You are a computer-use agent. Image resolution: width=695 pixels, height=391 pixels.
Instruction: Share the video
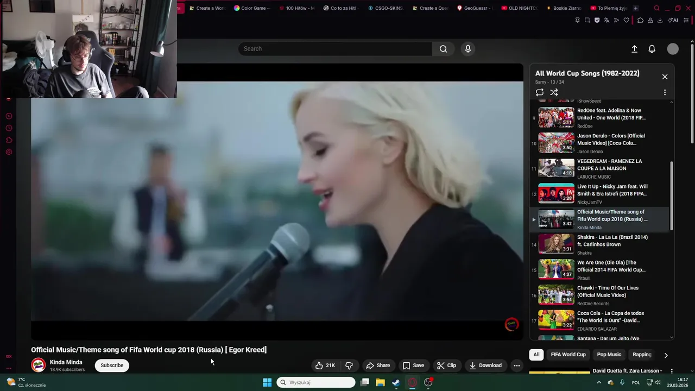pyautogui.click(x=378, y=365)
